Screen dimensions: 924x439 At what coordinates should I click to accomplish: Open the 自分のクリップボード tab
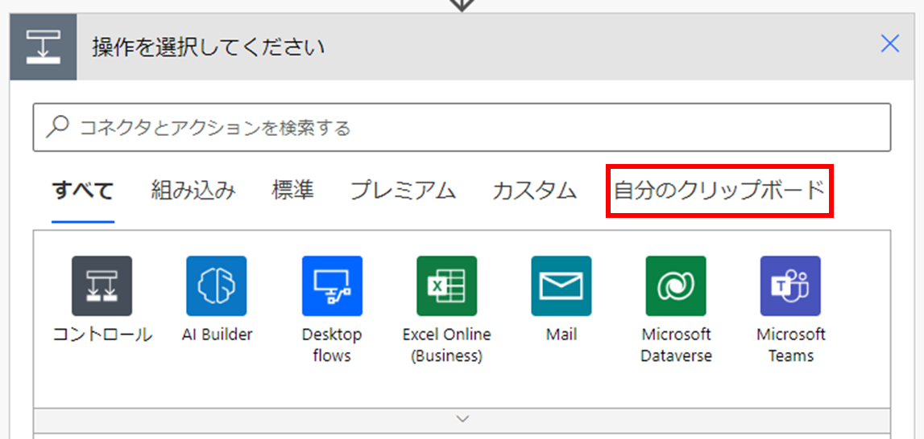click(x=719, y=191)
